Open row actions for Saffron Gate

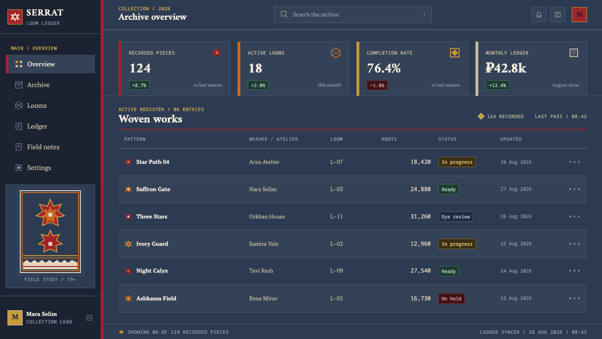point(575,189)
